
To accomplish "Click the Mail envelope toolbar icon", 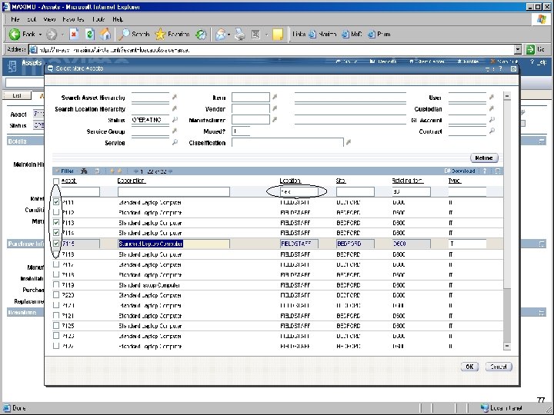I will (x=221, y=35).
